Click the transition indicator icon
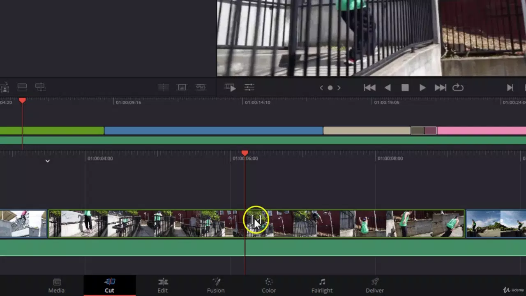The image size is (526, 296). click(163, 87)
